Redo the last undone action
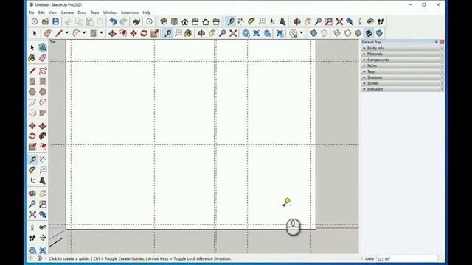 [123, 21]
